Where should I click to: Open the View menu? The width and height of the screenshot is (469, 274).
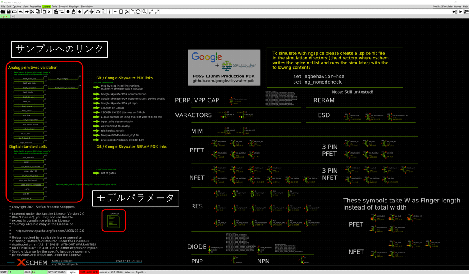pyautogui.click(x=25, y=7)
